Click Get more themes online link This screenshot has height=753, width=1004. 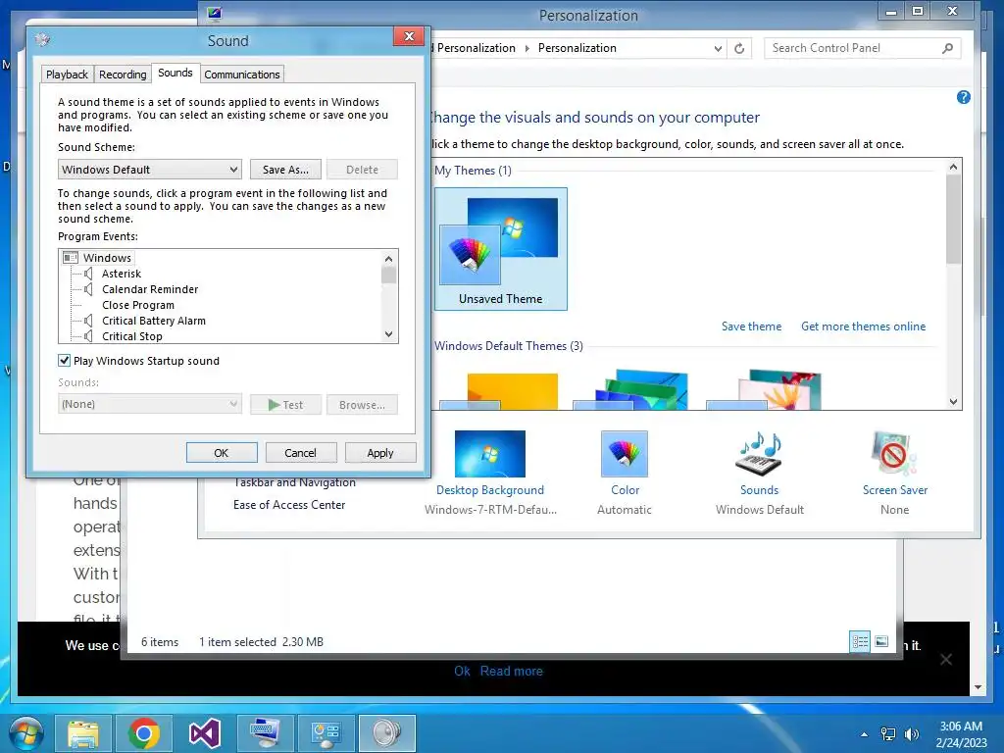[863, 326]
